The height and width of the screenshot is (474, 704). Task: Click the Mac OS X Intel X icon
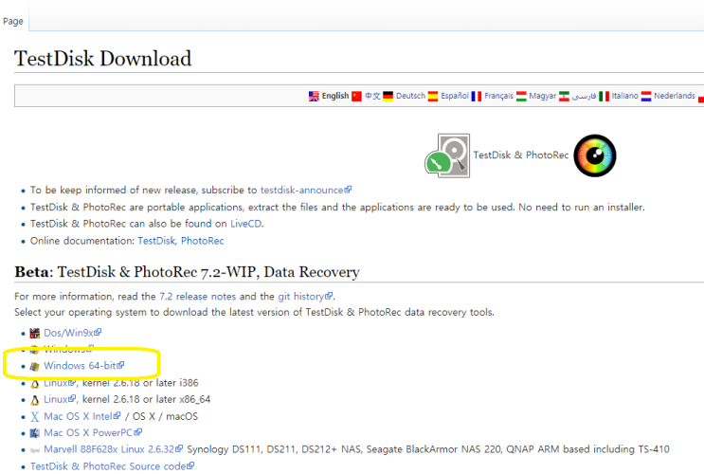[34, 416]
